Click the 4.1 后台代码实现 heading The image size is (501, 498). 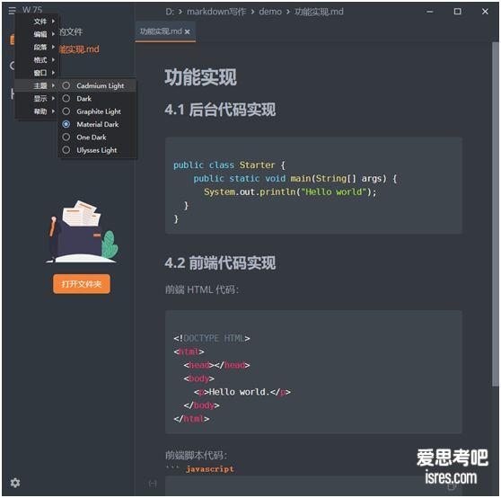(x=220, y=110)
